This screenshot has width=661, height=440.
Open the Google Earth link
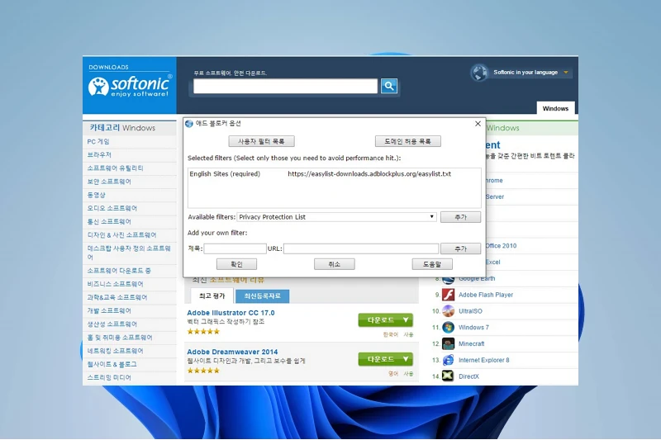tap(477, 279)
